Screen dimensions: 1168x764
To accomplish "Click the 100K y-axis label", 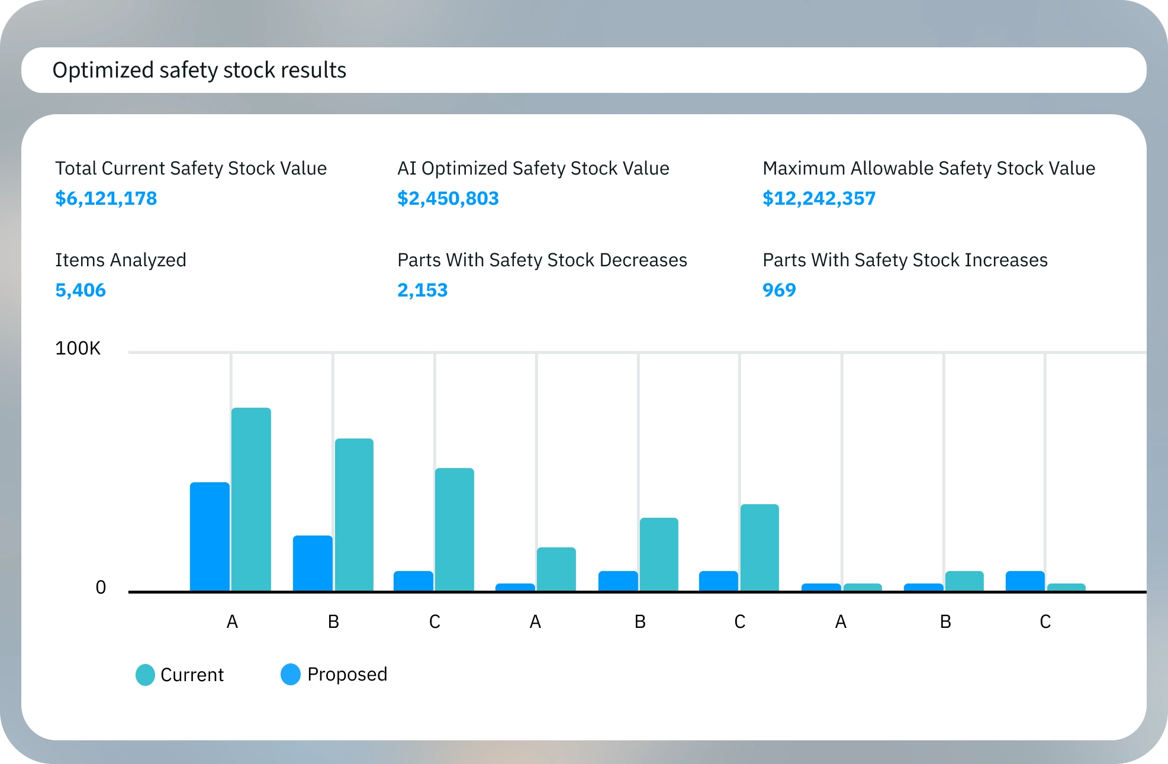I will pyautogui.click(x=78, y=348).
